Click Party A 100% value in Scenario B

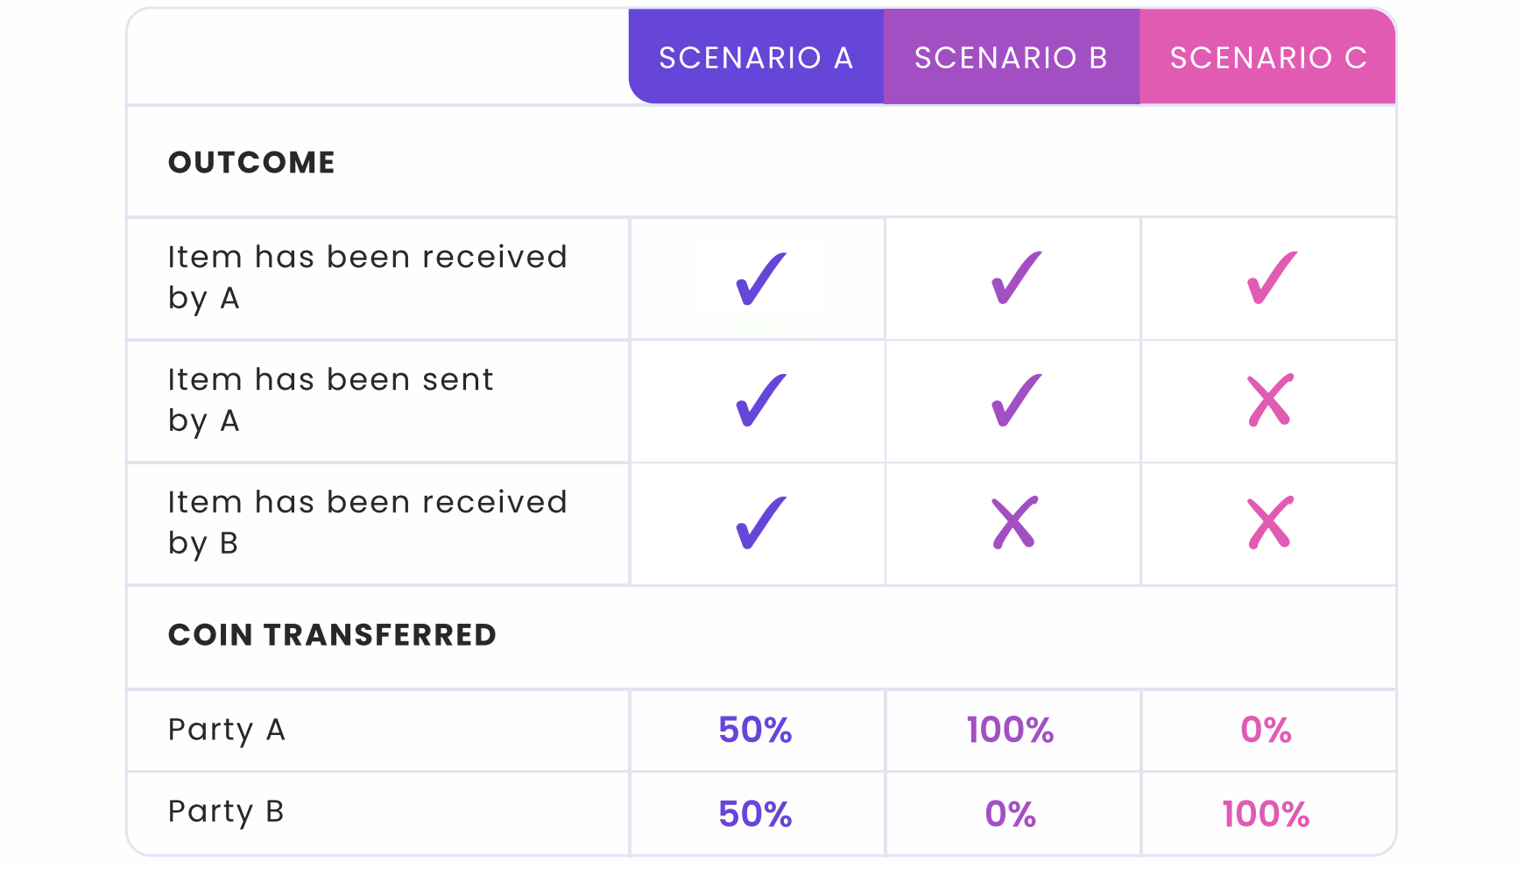click(x=1010, y=730)
